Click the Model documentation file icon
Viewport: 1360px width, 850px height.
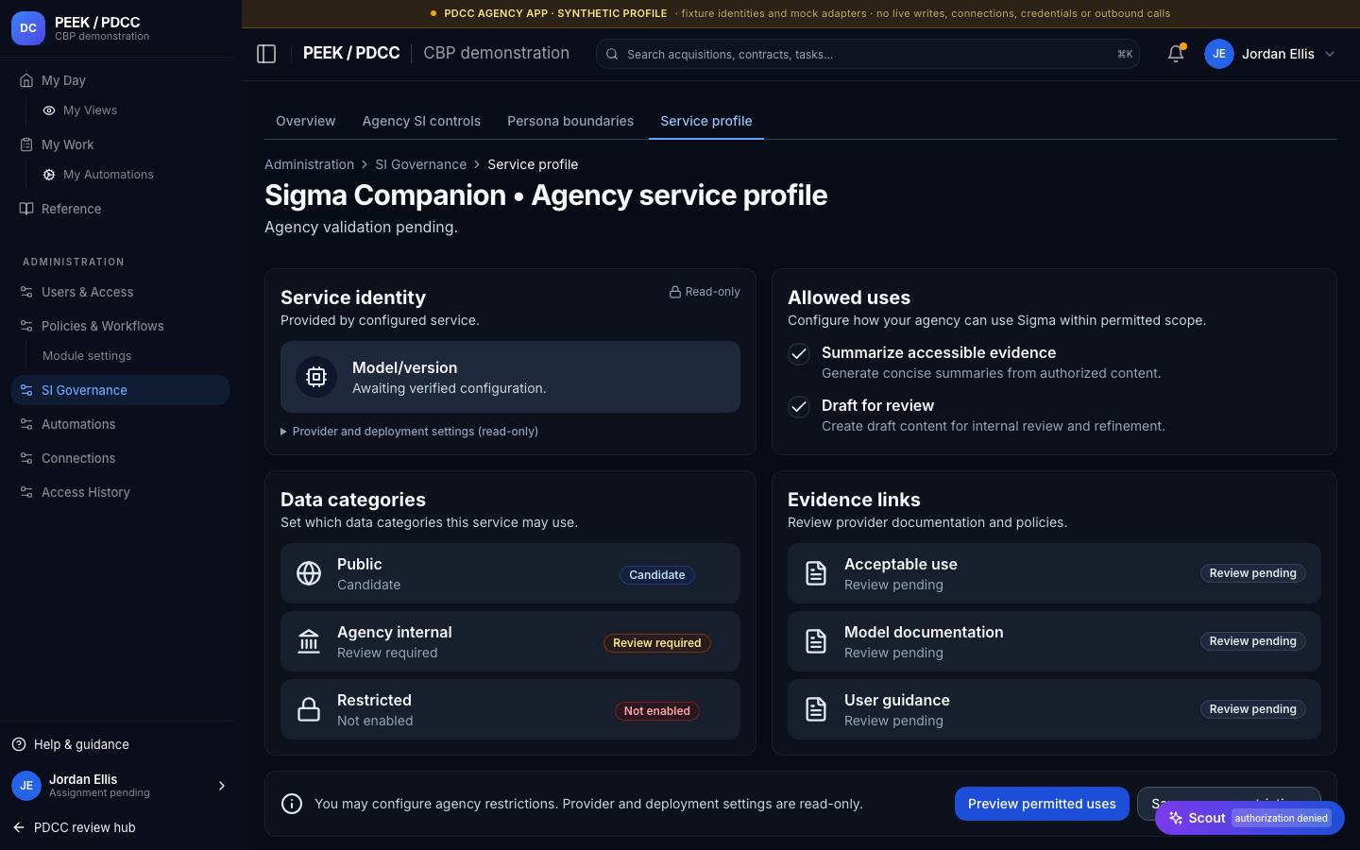(816, 641)
